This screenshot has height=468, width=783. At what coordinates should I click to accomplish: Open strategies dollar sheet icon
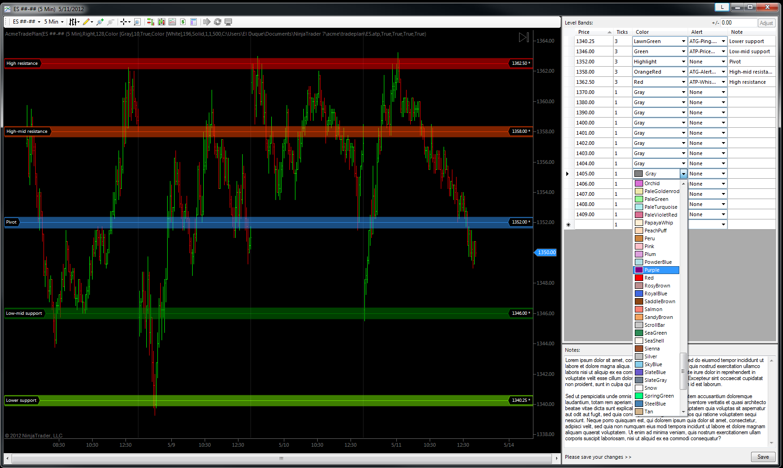pos(183,22)
